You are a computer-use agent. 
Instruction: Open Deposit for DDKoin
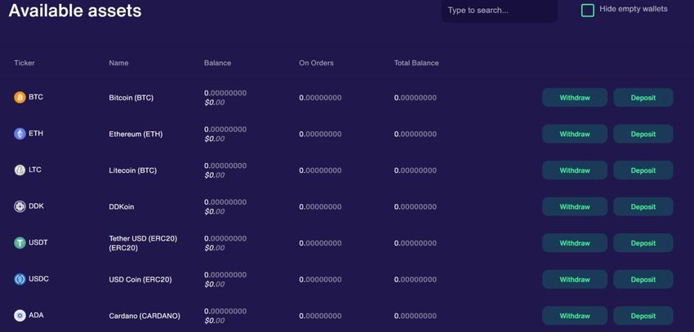pyautogui.click(x=643, y=207)
